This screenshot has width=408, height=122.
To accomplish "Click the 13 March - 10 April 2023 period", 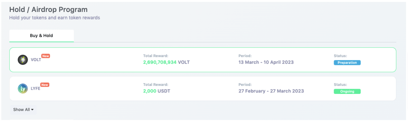I will point(266,62).
